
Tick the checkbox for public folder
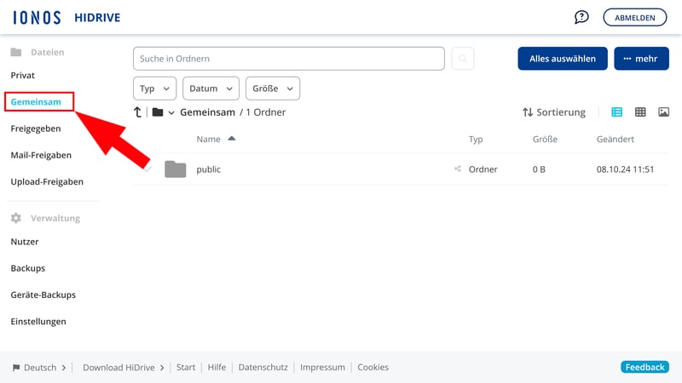[x=147, y=169]
